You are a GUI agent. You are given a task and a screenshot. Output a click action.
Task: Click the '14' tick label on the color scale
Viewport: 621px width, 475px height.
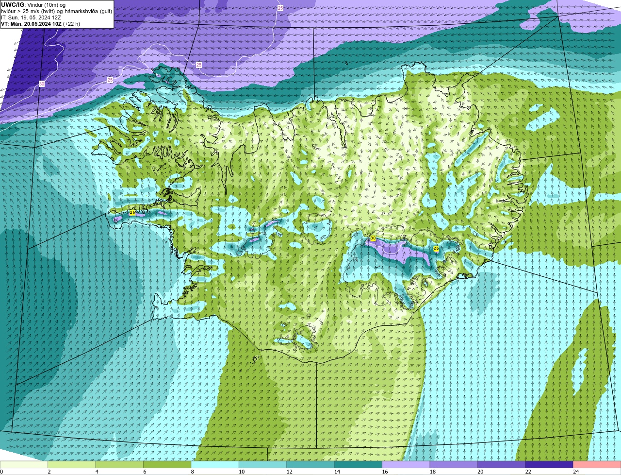click(x=337, y=472)
